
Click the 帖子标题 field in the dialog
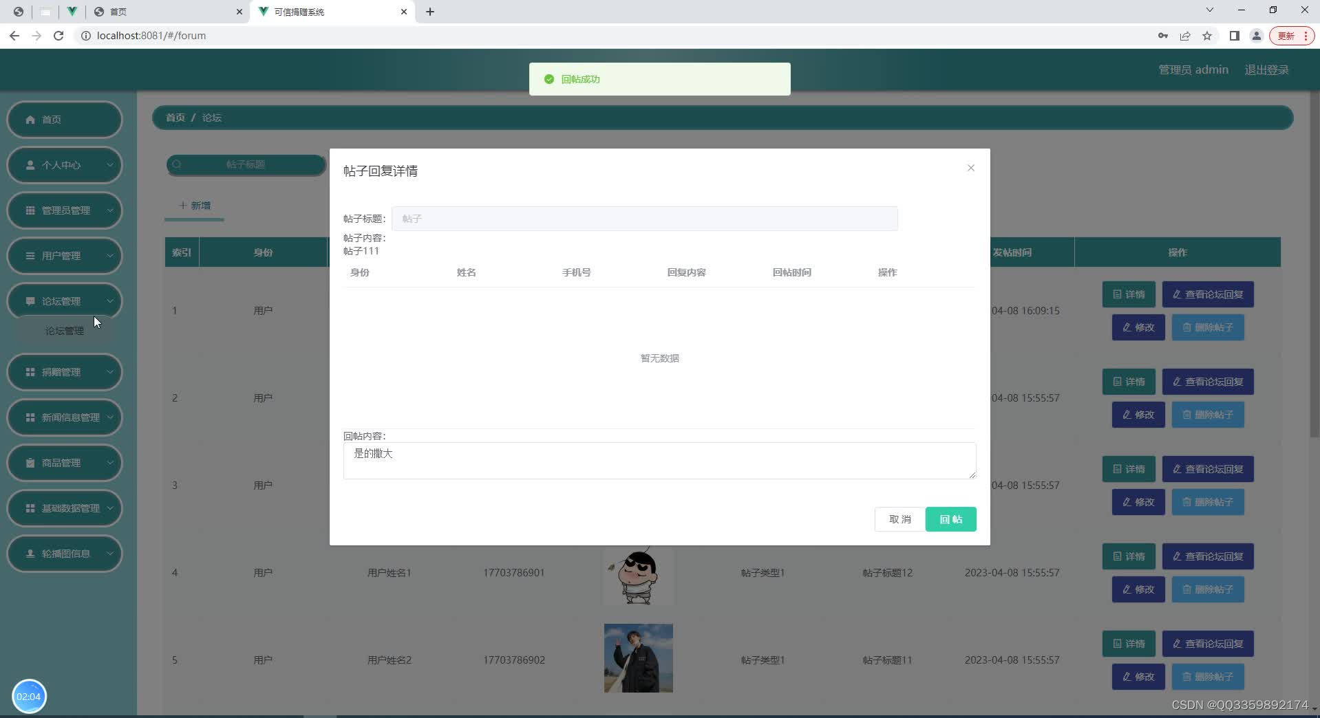[x=644, y=219]
